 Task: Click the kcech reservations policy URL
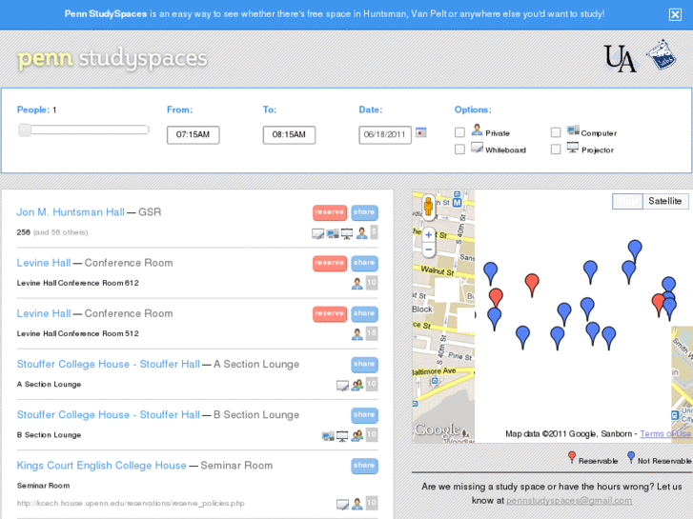pos(131,503)
